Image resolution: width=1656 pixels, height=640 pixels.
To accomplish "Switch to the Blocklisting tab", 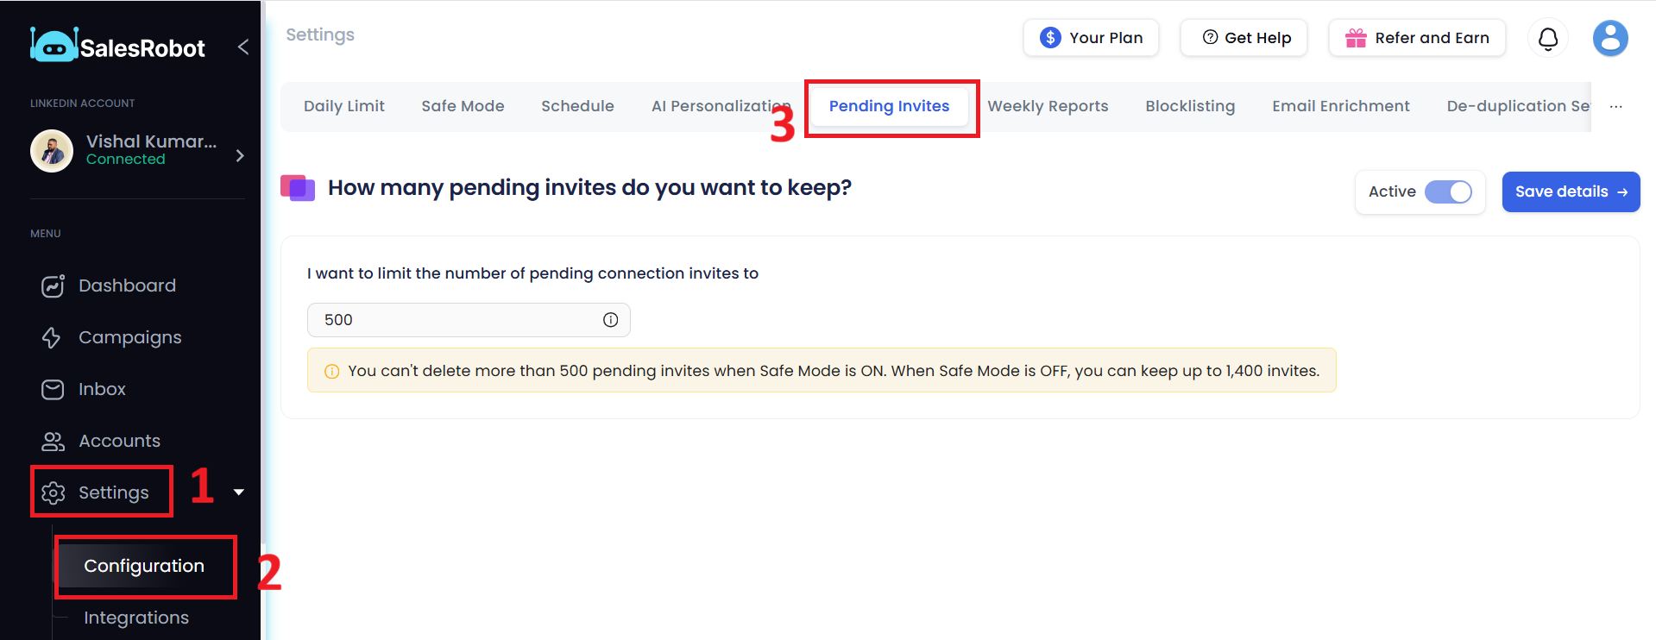I will [x=1190, y=106].
